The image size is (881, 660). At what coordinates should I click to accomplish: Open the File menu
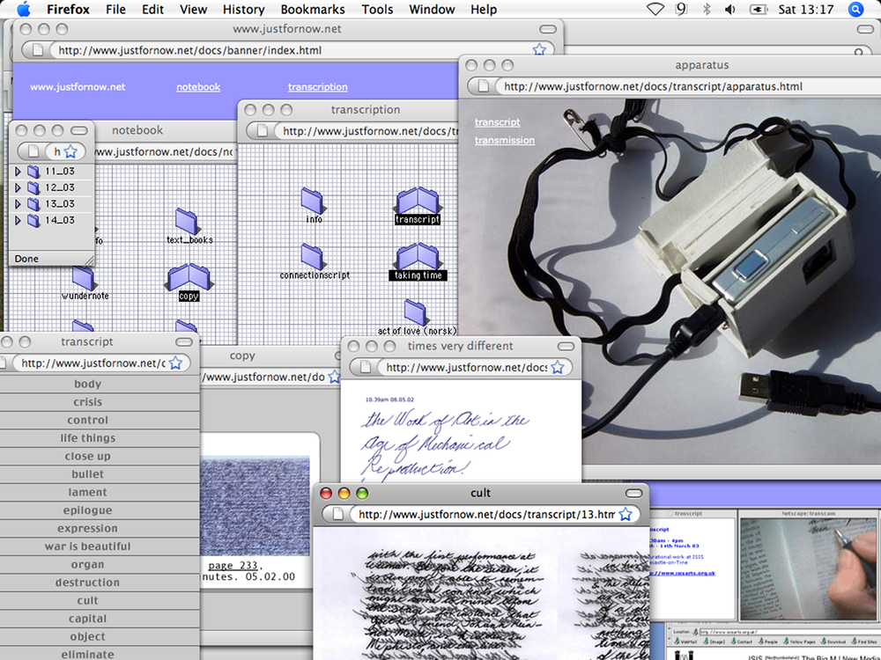click(115, 10)
